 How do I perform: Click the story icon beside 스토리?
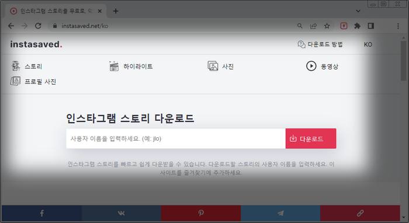(16, 66)
